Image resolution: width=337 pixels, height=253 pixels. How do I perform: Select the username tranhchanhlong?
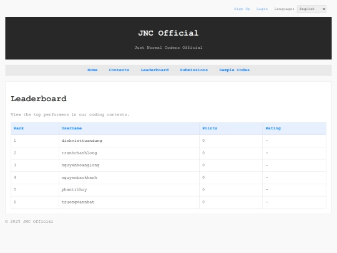tap(79, 153)
